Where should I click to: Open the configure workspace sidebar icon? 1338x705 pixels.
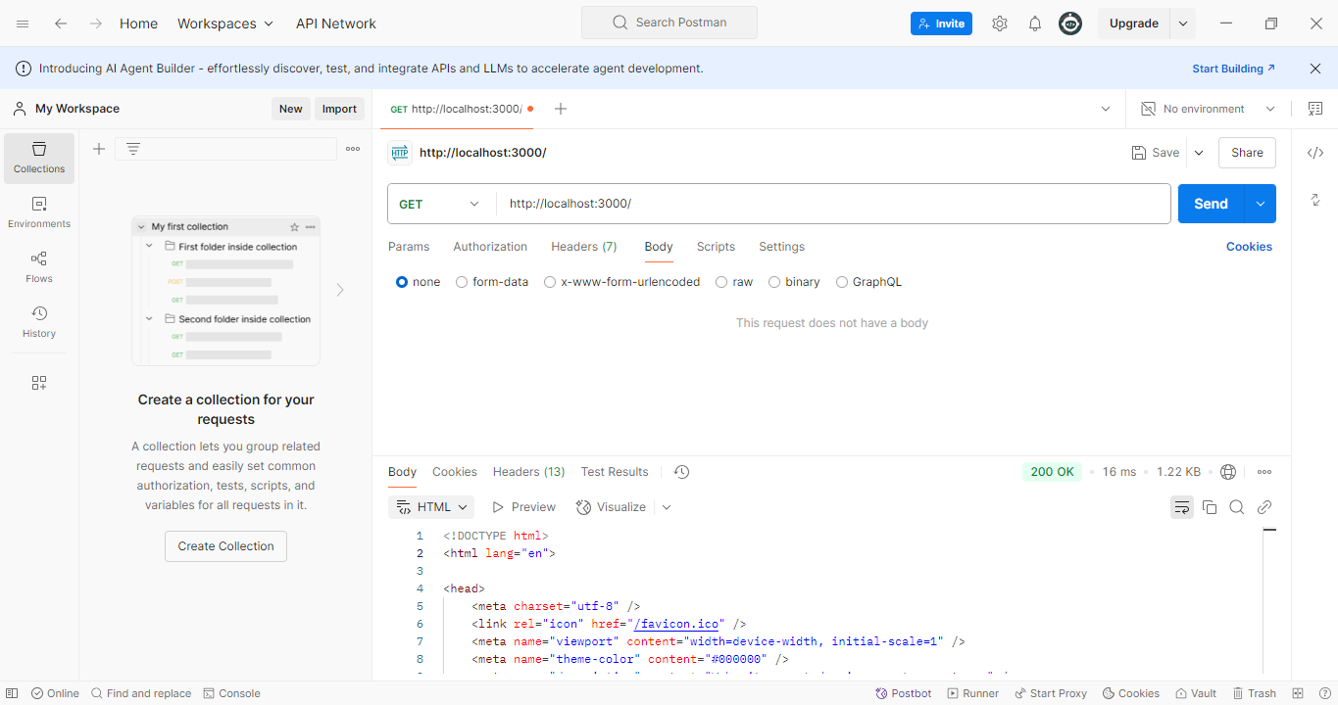tap(39, 383)
